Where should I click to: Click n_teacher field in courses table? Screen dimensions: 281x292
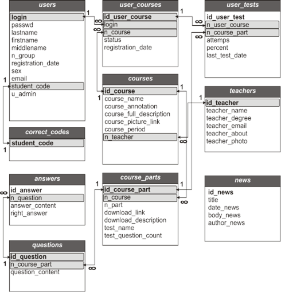tap(140, 137)
